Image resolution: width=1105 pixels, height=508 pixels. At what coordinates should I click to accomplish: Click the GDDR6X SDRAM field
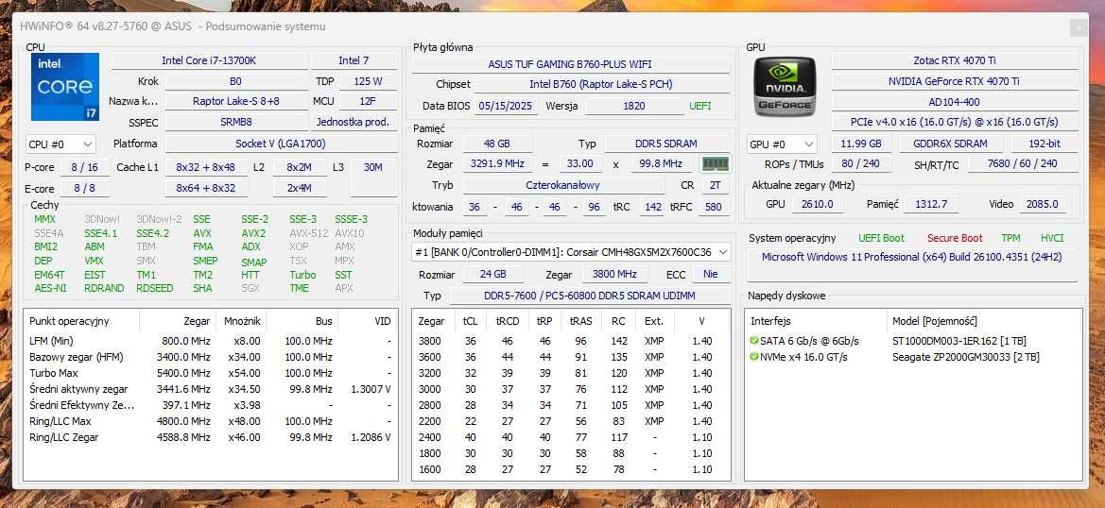click(953, 144)
